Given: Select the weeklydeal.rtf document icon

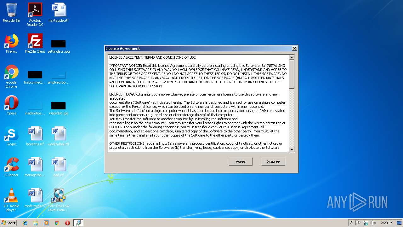Looking at the screenshot, I should pyautogui.click(x=59, y=136).
